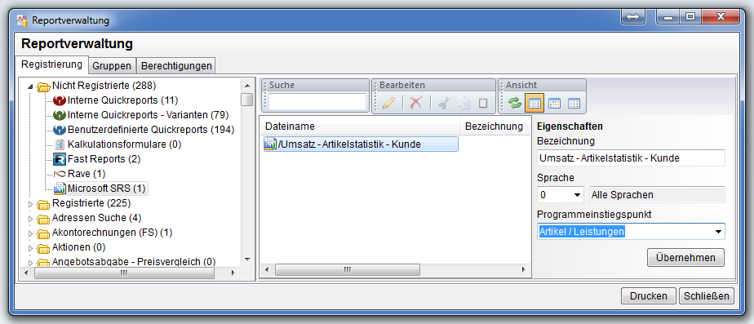The width and height of the screenshot is (754, 324).
Task: Click the Übernehmen button
Action: tap(685, 258)
